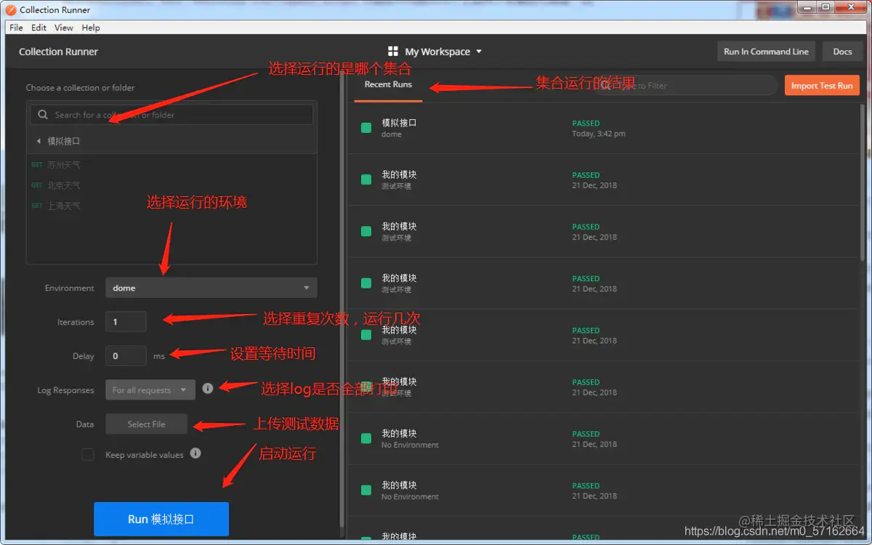Click the Delay input field
This screenshot has width=872, height=545.
click(126, 356)
